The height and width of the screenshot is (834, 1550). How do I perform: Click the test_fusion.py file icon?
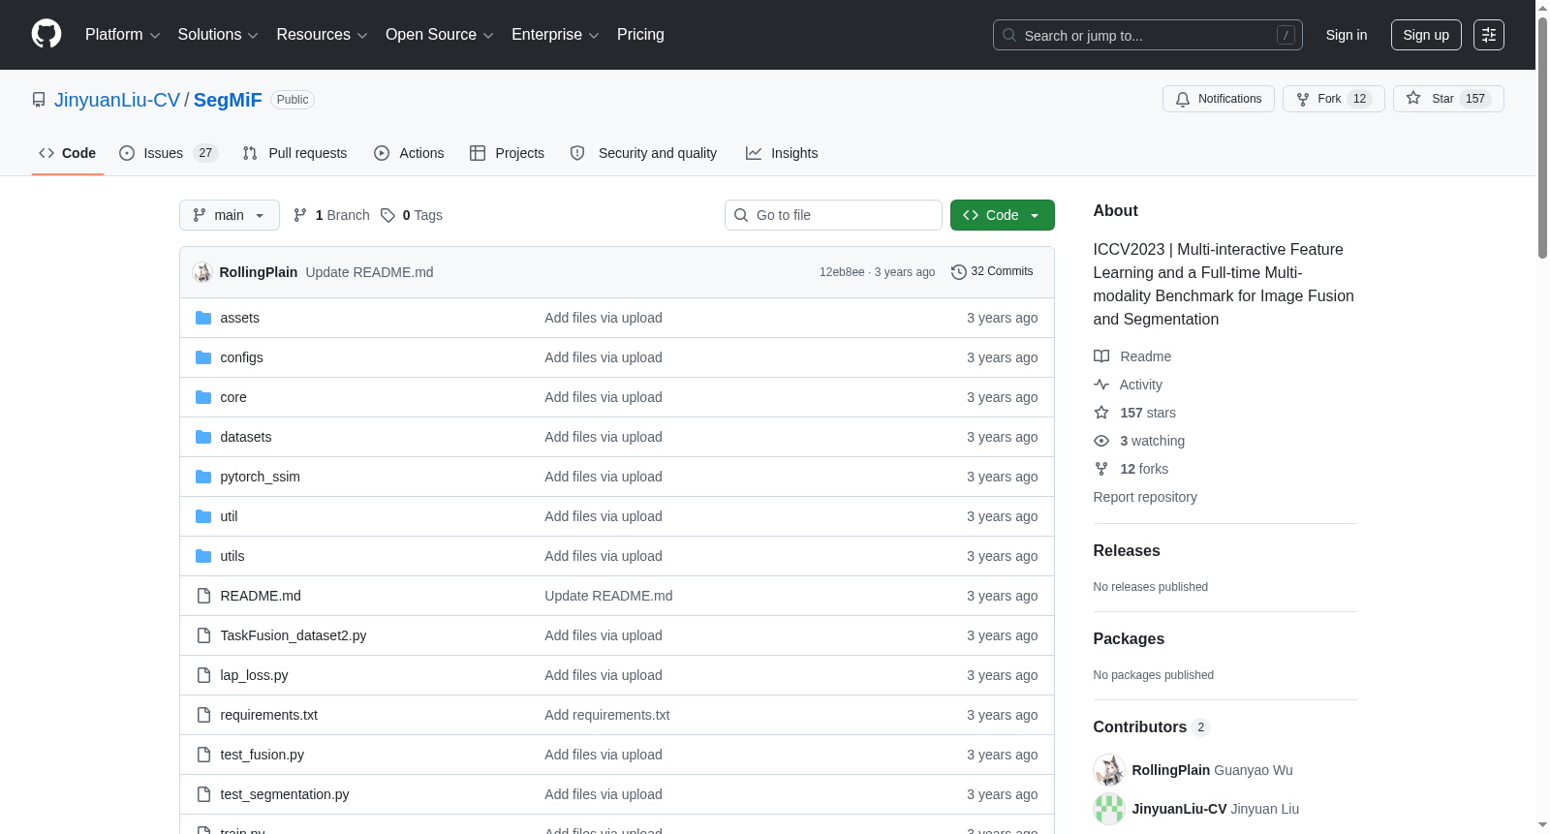click(203, 755)
